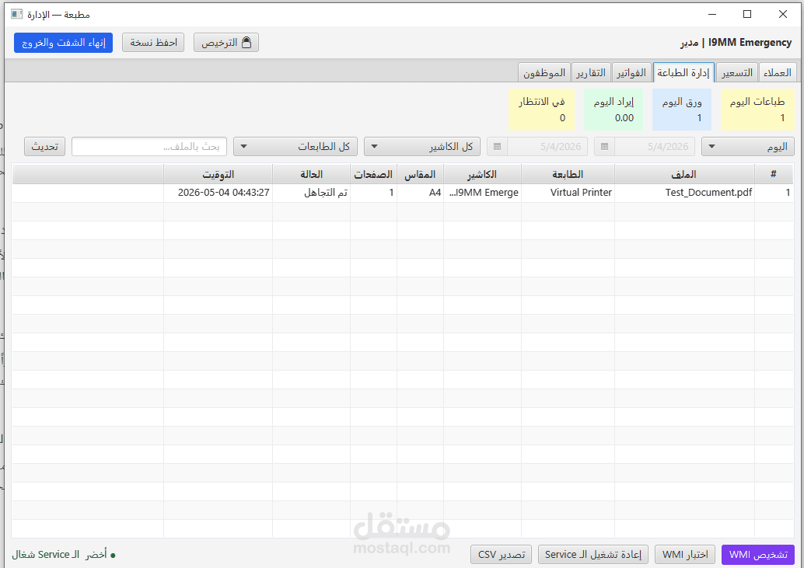The height and width of the screenshot is (568, 804).
Task: Sort by المقاس column header
Action: 420,175
